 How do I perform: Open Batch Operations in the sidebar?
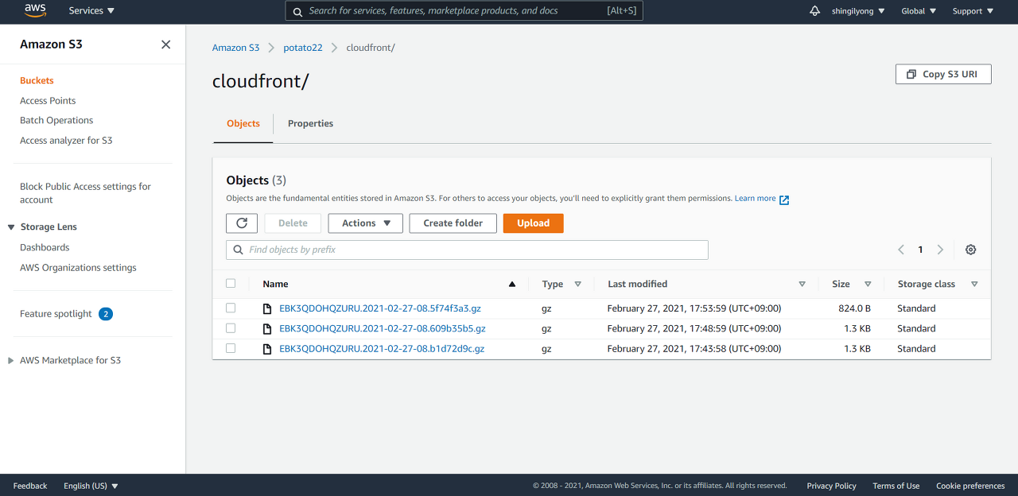pos(56,121)
